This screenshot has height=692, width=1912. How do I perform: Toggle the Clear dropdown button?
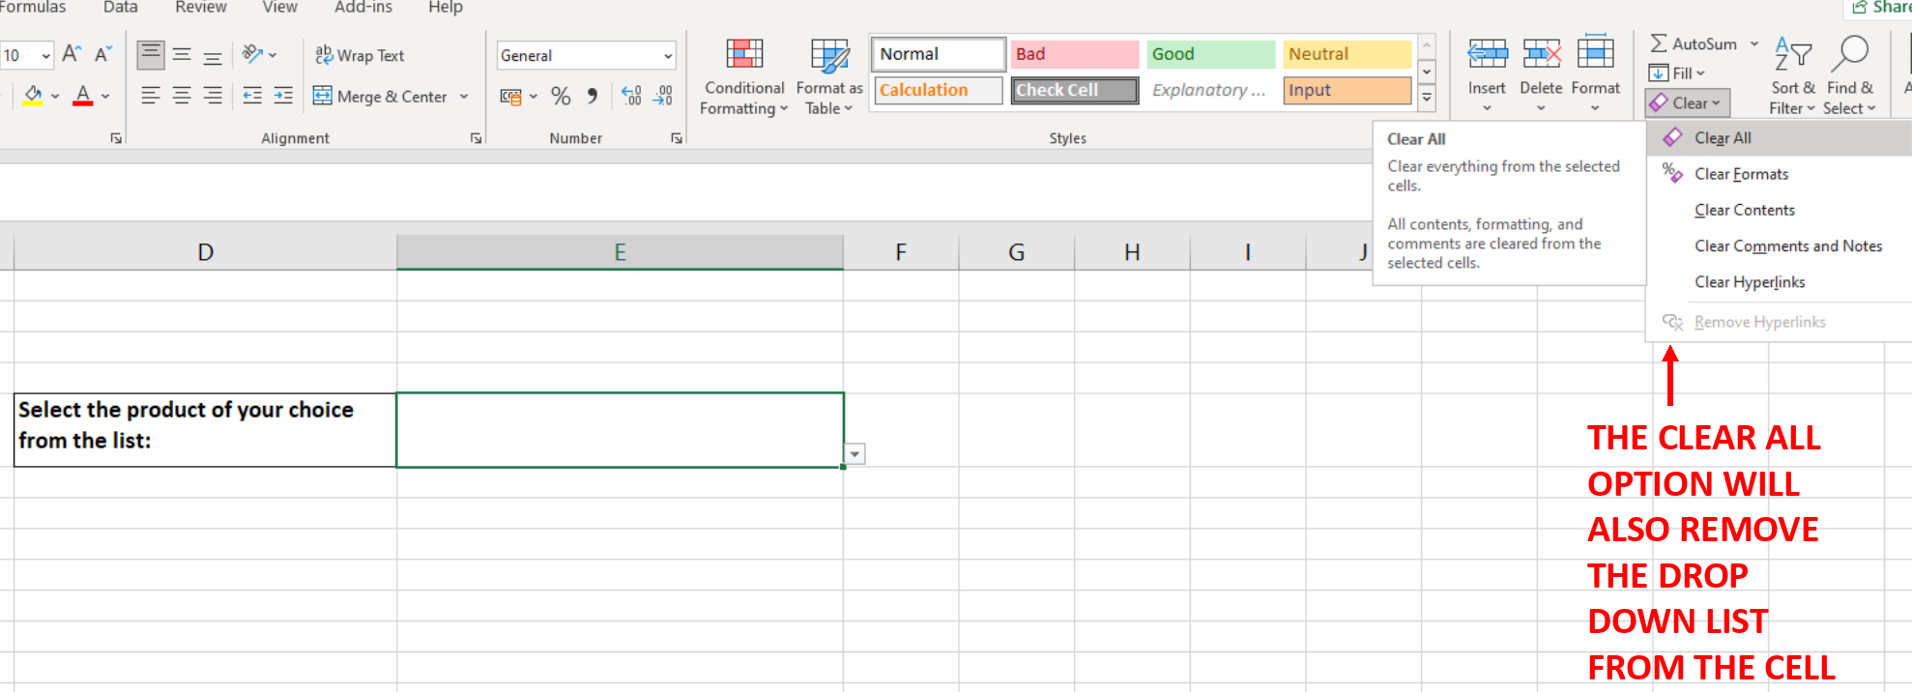pos(1688,103)
